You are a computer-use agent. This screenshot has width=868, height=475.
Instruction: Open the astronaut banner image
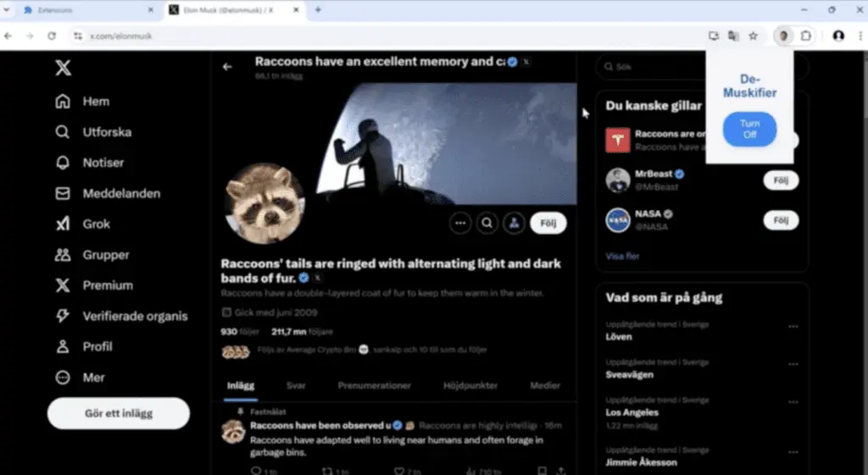(446, 144)
